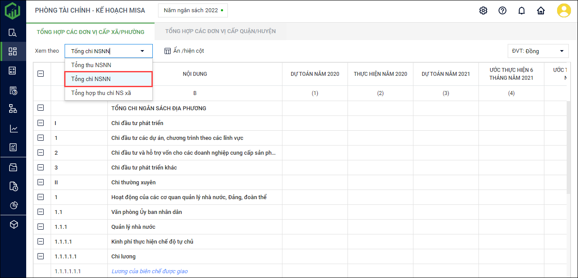
Task: Click the calculator icon in the sidebar
Action: 13,71
